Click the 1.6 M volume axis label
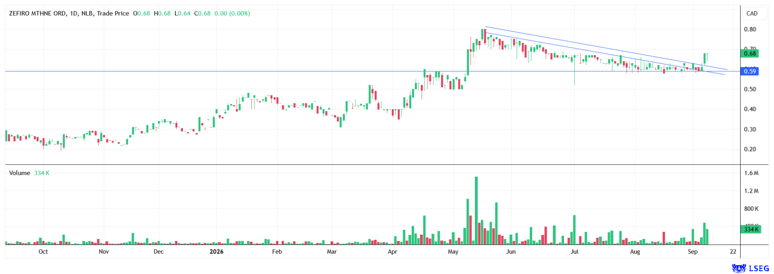 click(x=751, y=173)
